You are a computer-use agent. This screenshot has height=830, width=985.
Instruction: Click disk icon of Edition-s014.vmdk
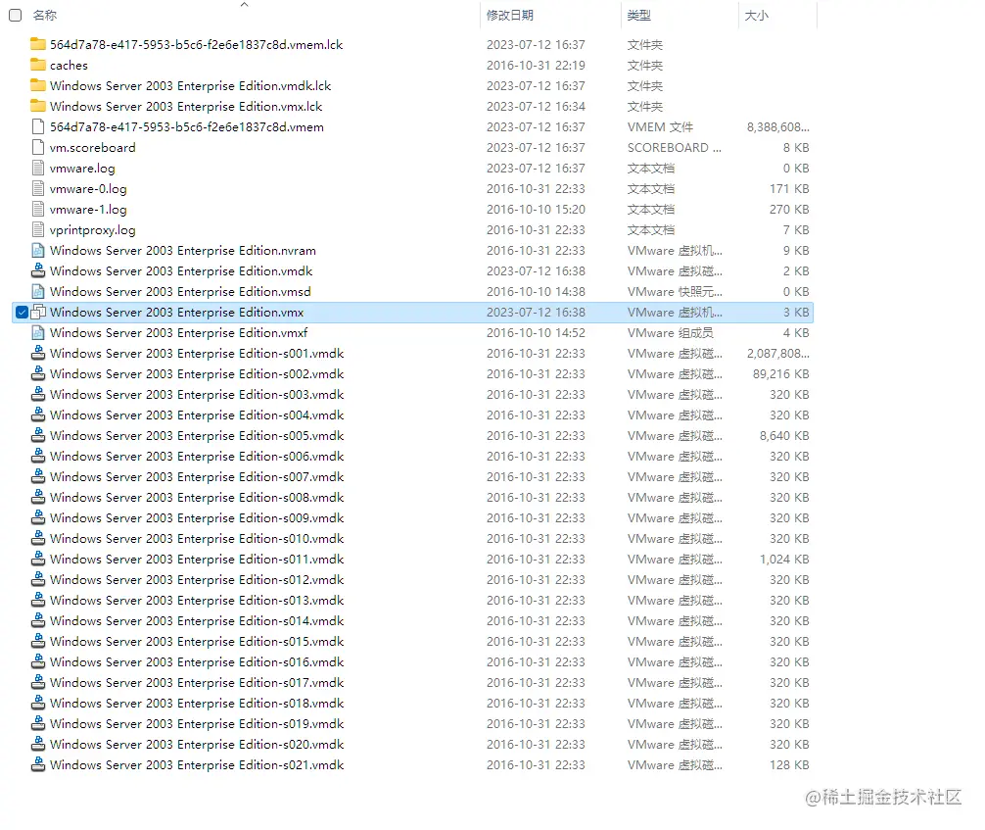click(x=38, y=620)
